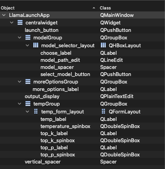Screen dimensions: 165x169
Task: Click moreOptionsGroup vertical layout icon
Action: click(x=28, y=82)
